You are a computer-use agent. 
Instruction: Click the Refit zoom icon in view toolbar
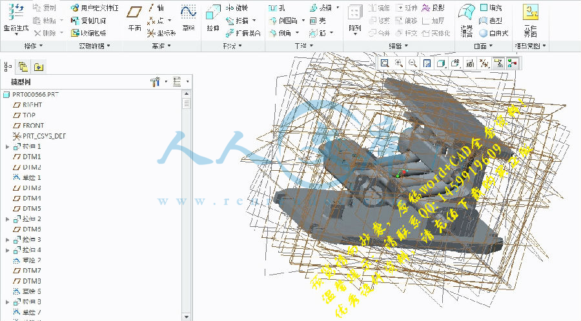pyautogui.click(x=385, y=64)
